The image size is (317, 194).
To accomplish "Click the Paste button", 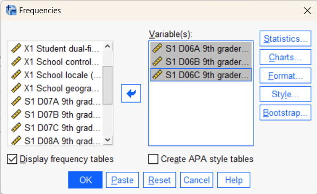I will tap(122, 180).
